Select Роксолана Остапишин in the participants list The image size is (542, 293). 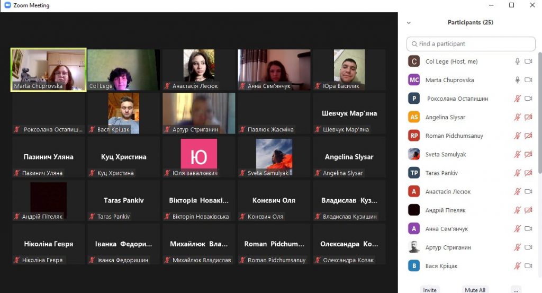point(457,99)
